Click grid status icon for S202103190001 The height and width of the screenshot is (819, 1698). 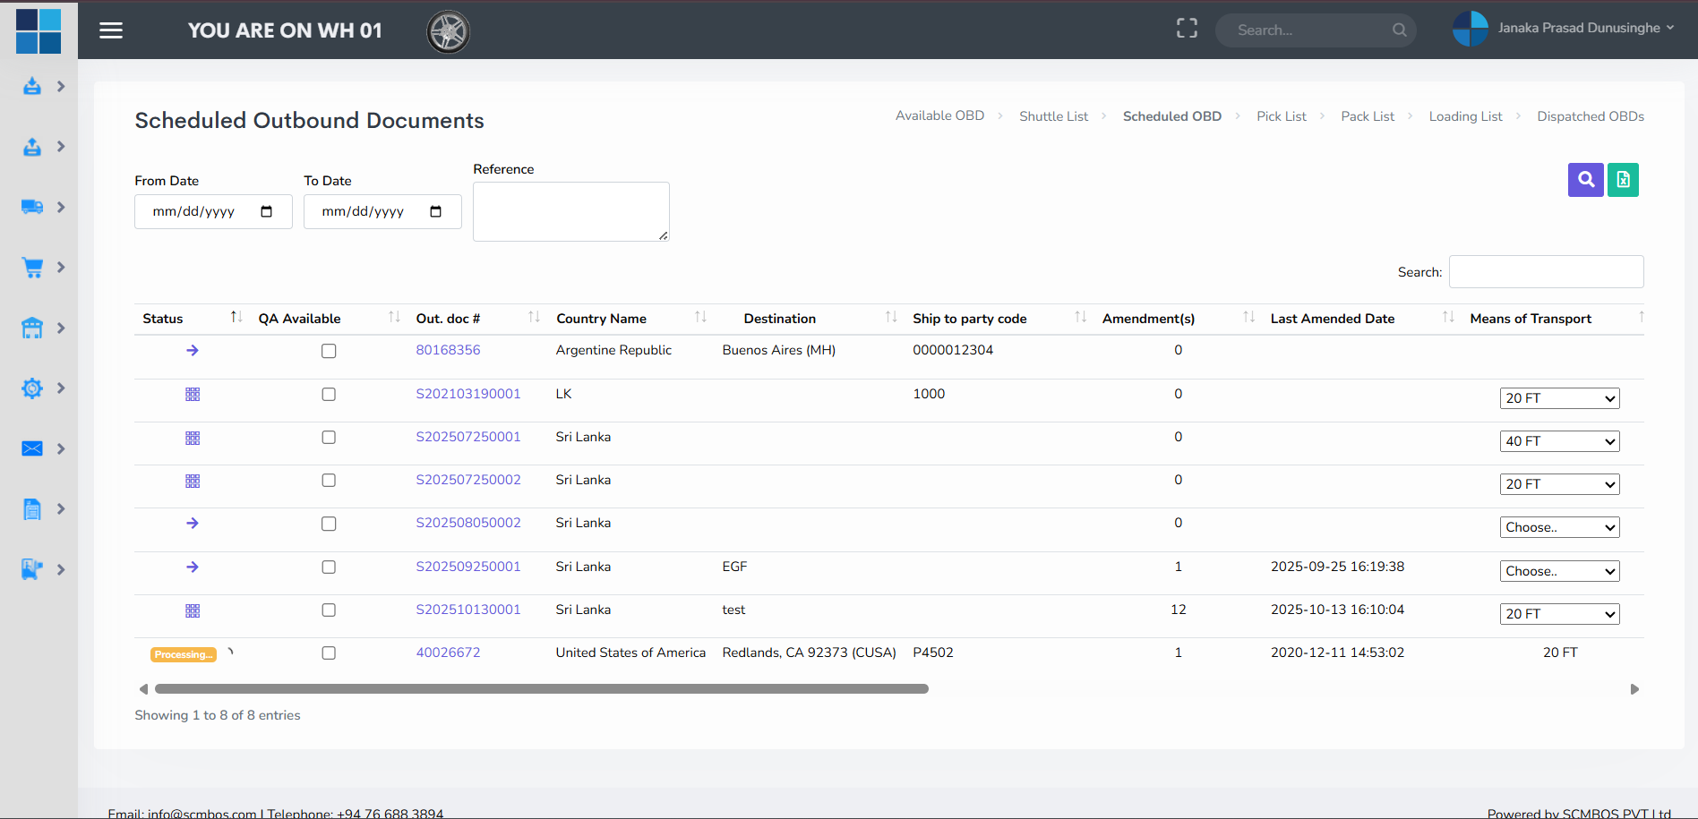(x=193, y=395)
